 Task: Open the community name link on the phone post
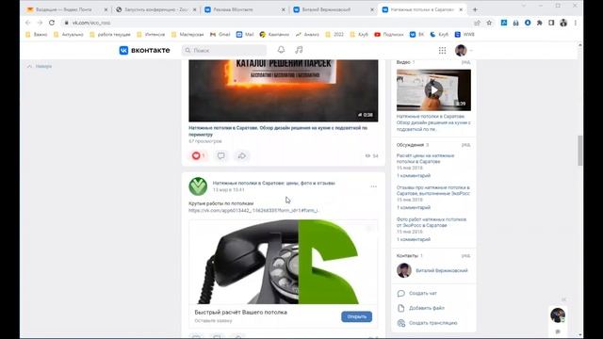pyautogui.click(x=274, y=184)
